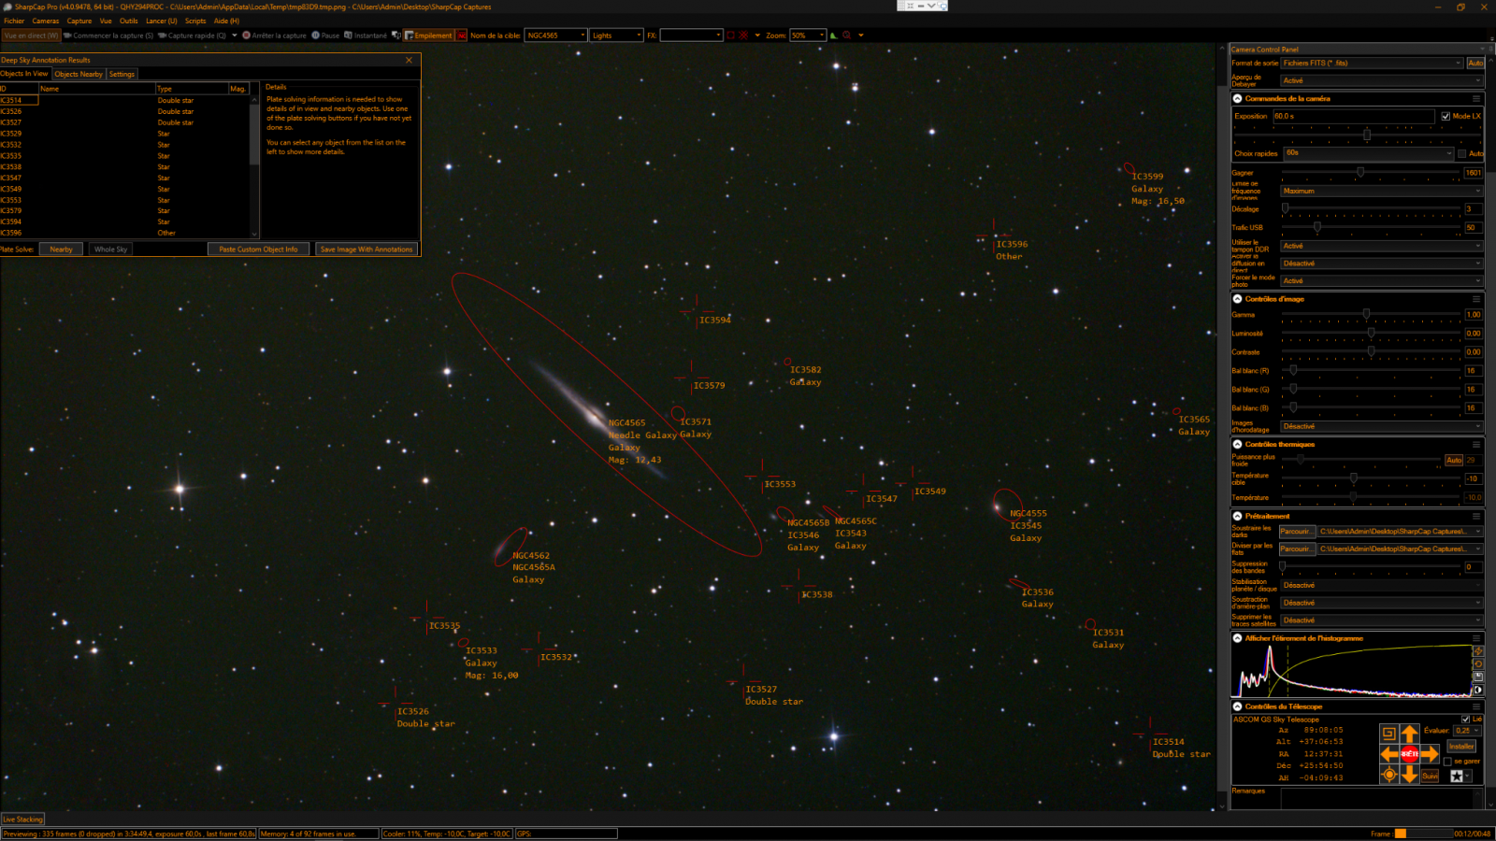Slew telescope with the left arrow
Screen dimensions: 1496x841
click(x=1389, y=754)
